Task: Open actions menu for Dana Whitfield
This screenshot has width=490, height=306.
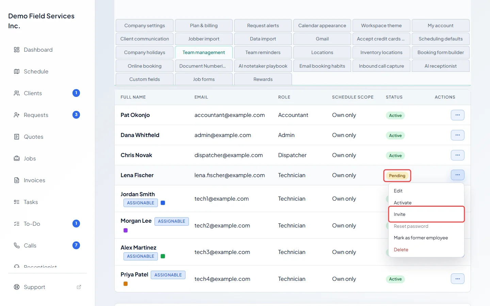Action: click(x=457, y=135)
